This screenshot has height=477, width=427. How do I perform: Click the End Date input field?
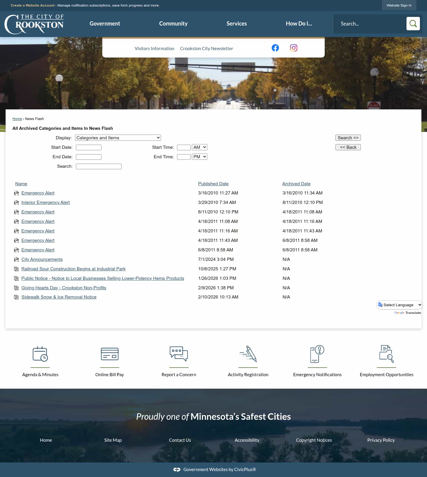click(x=89, y=157)
